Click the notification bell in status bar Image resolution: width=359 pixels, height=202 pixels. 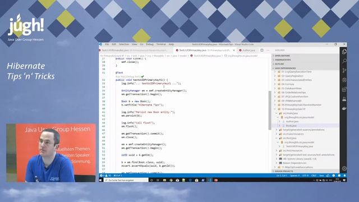click(x=344, y=176)
